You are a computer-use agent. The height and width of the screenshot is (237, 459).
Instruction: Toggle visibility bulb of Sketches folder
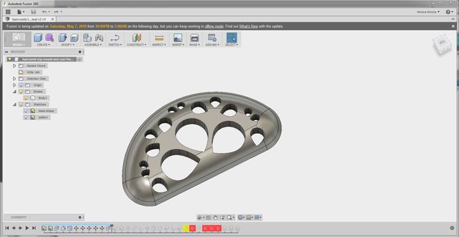tap(21, 104)
